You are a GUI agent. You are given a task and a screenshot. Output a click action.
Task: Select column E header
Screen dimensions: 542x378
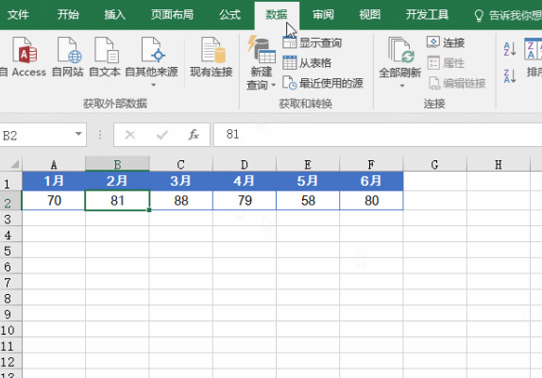tap(308, 164)
